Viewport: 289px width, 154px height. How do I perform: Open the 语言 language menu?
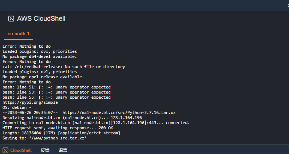pos(63,150)
